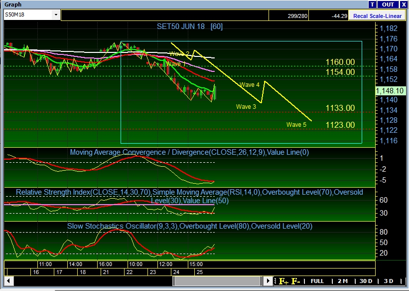Click the 15:00 time axis label
The width and height of the screenshot is (409, 291).
(196, 265)
